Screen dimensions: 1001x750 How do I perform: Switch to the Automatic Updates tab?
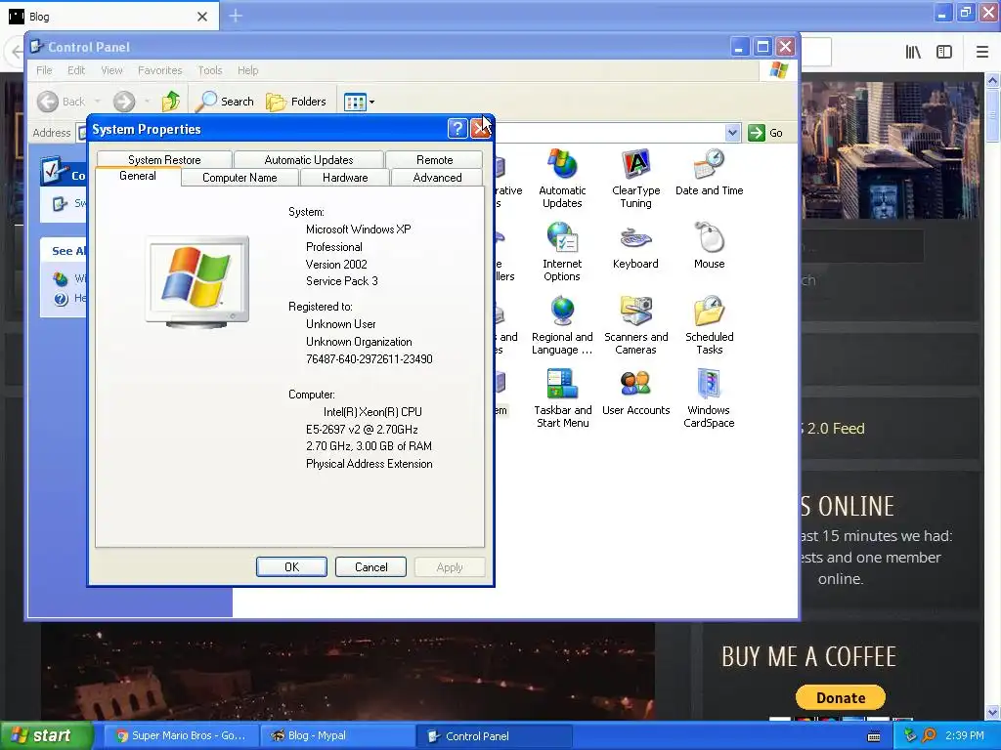coord(308,159)
